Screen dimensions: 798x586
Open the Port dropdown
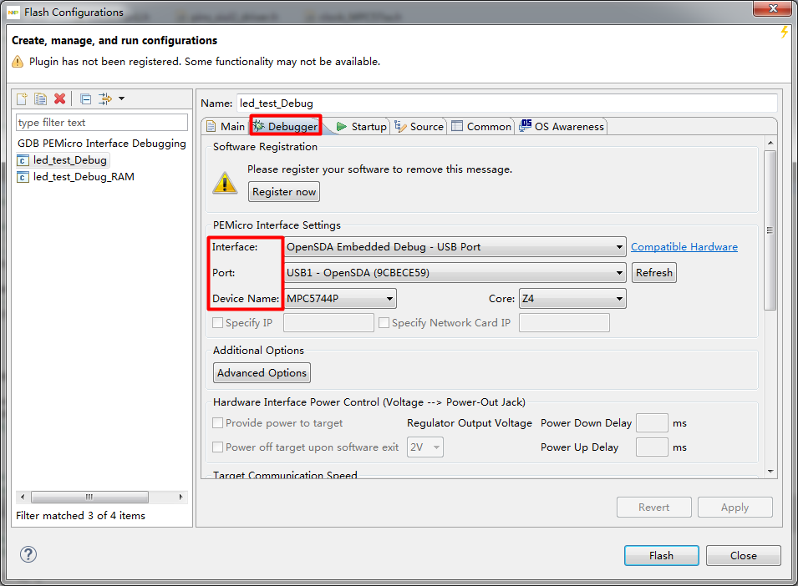(x=455, y=273)
